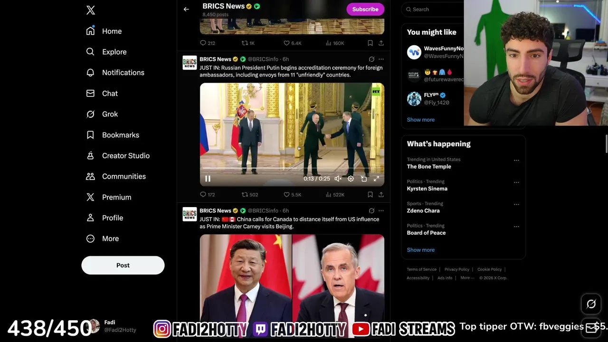Click the Creator Studio icon
This screenshot has height=342, width=608.
pyautogui.click(x=90, y=155)
